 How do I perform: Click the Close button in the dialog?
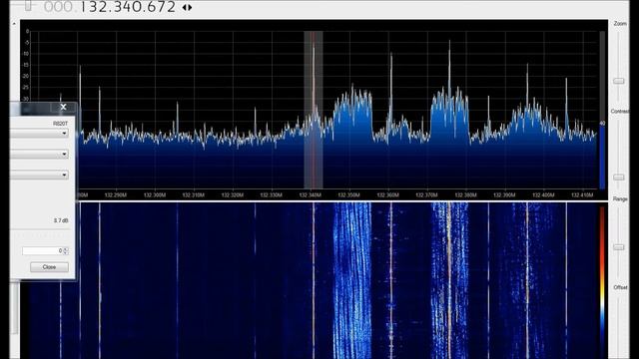(x=49, y=267)
